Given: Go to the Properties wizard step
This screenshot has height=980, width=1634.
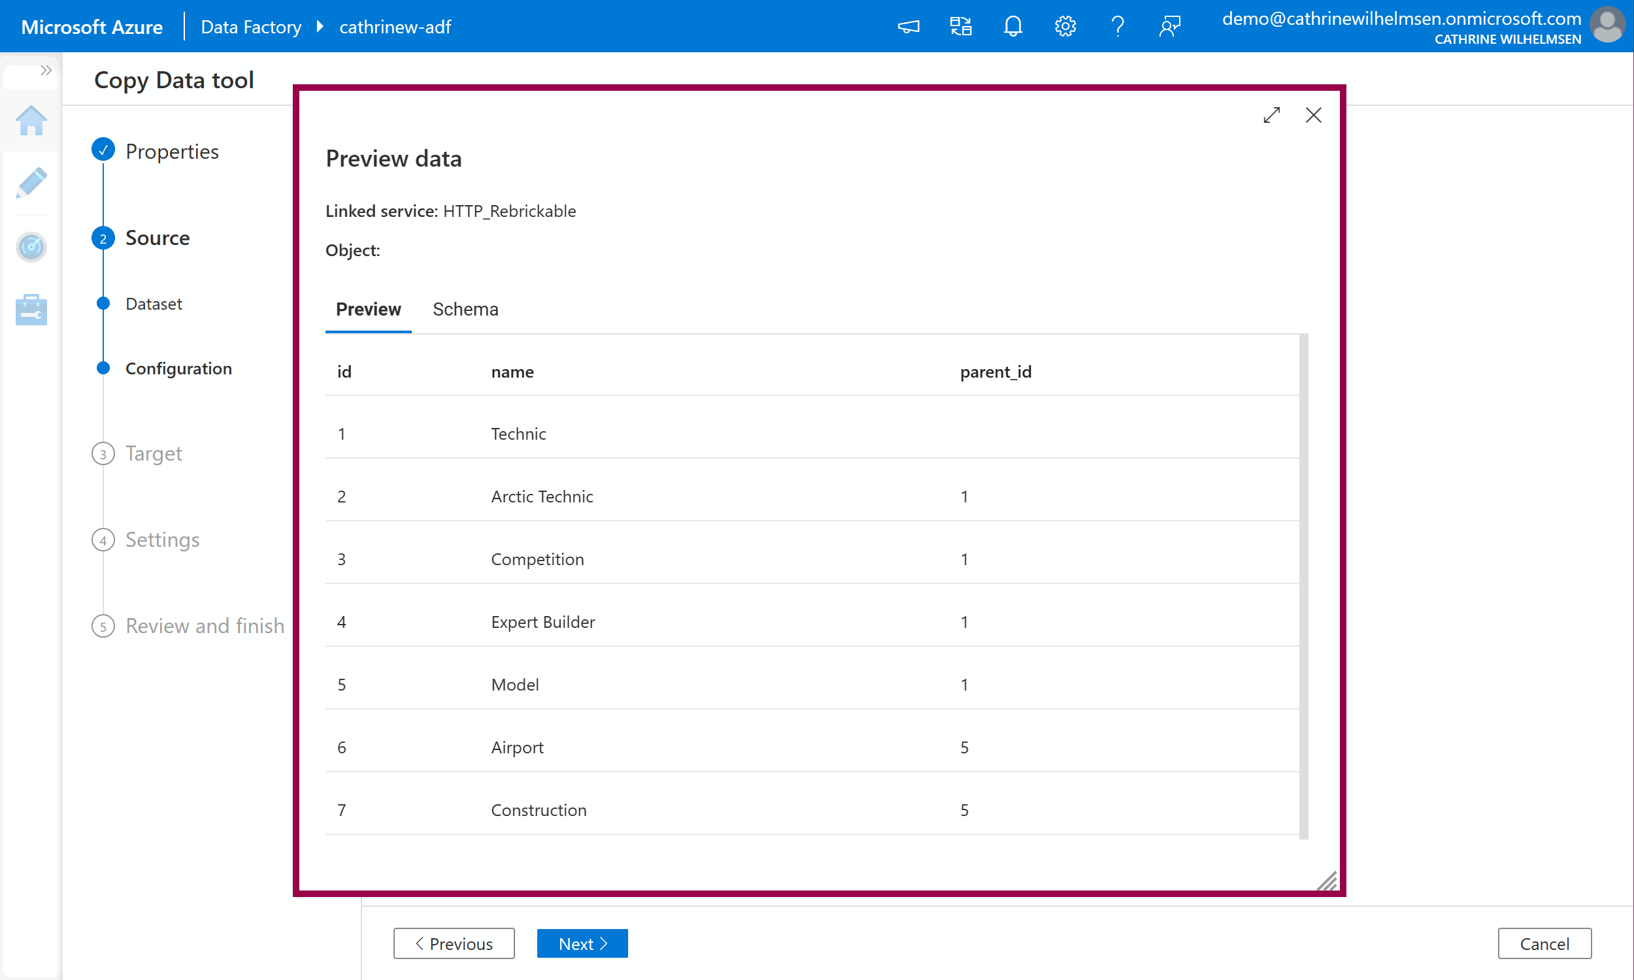Looking at the screenshot, I should (172, 151).
